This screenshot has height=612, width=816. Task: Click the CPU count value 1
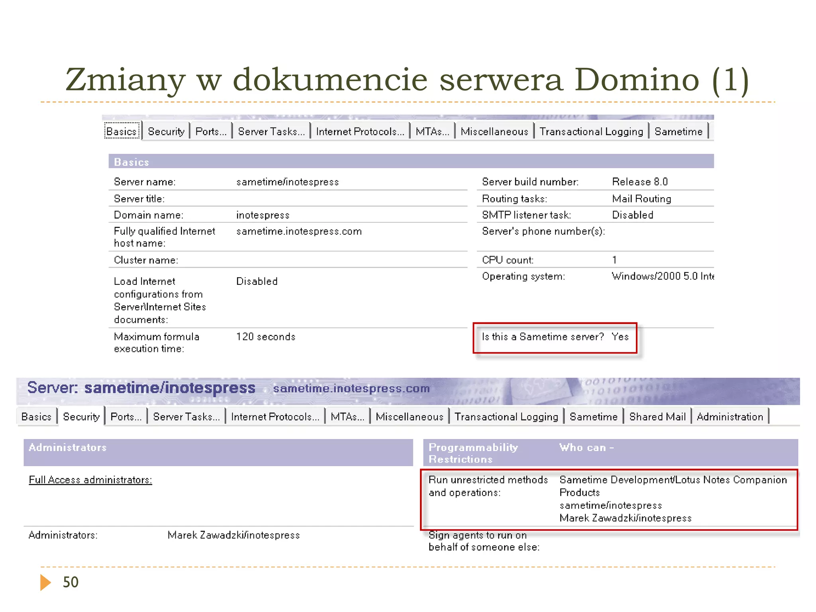pos(614,260)
